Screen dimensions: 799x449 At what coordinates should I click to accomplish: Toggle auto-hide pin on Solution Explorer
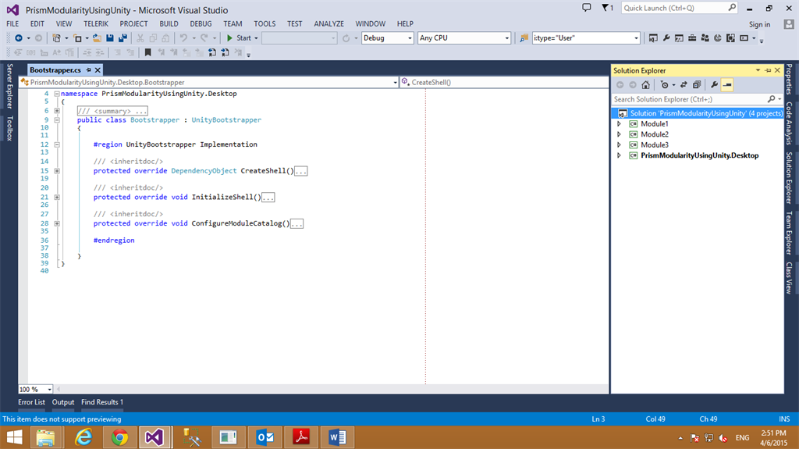click(768, 70)
